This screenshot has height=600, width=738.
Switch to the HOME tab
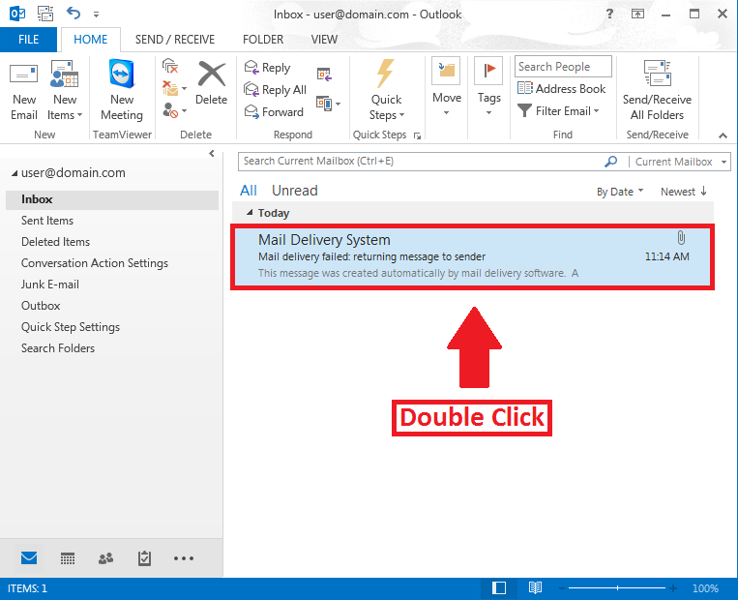pyautogui.click(x=90, y=40)
